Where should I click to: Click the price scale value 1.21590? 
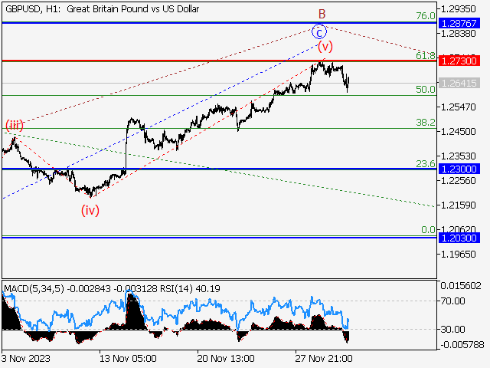(x=458, y=205)
